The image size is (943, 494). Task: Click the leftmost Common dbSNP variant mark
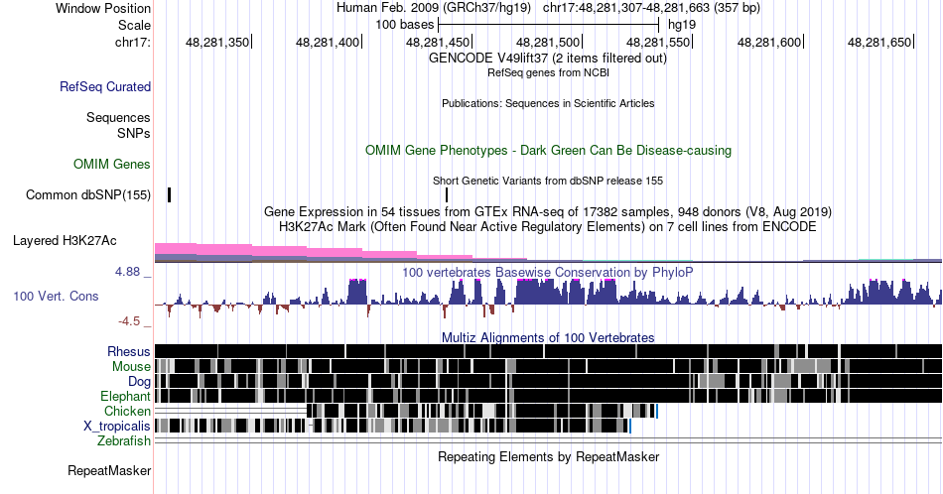click(x=170, y=194)
